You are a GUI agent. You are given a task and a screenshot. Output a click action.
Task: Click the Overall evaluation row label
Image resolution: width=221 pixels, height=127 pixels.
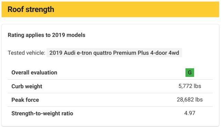(x=34, y=72)
